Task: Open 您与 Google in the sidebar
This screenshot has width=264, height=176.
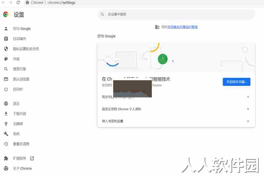Action: click(x=22, y=29)
